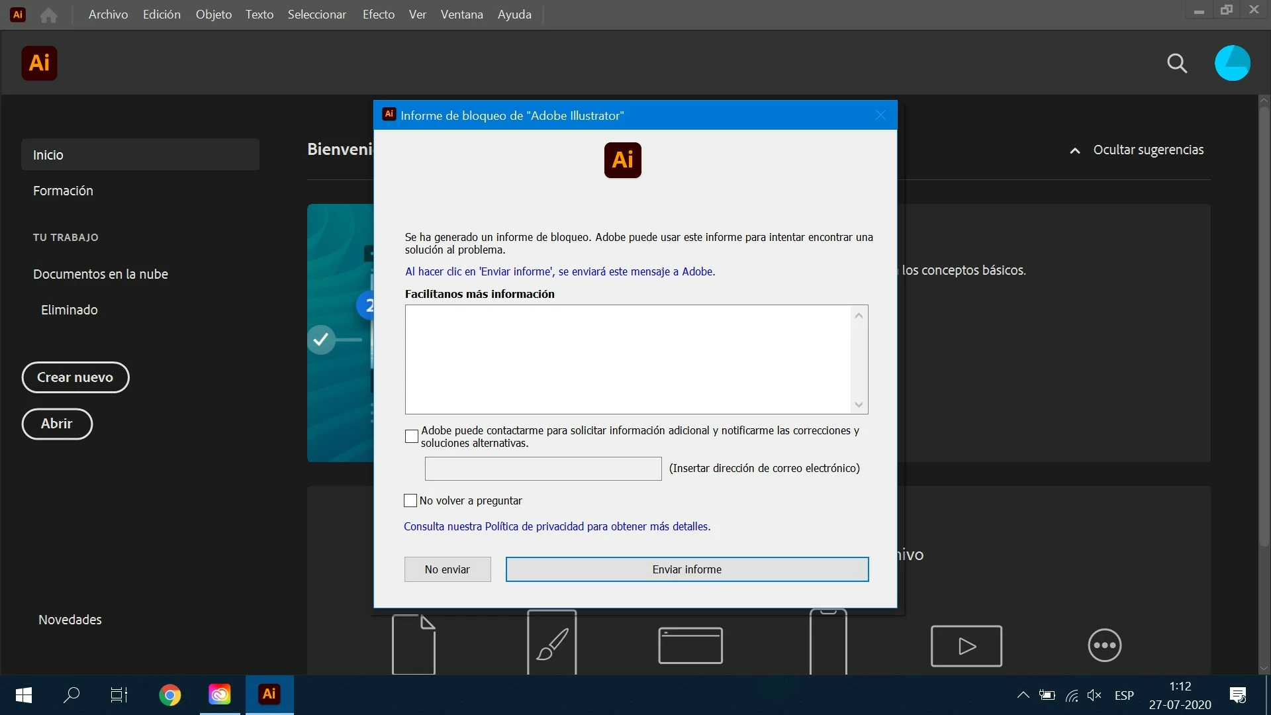
Task: Click the search magnifier icon
Action: point(1177,64)
